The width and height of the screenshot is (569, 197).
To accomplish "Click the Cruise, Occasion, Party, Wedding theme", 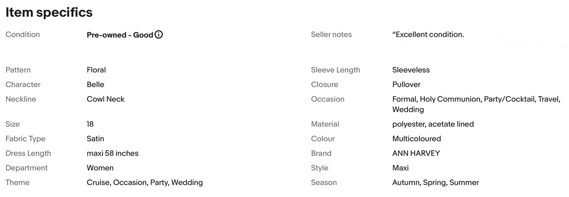I will point(145,182).
